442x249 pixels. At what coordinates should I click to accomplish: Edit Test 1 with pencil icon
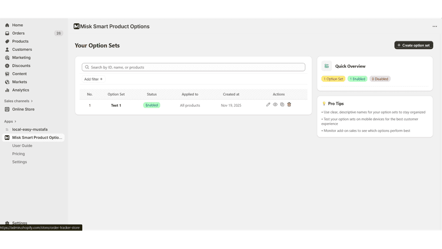(x=268, y=104)
